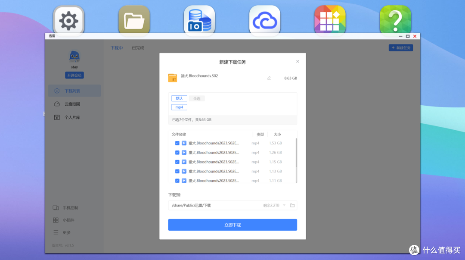Minimize the 迅雷 window

400,36
